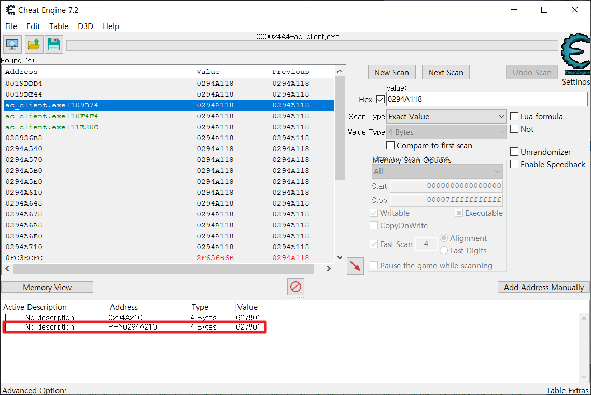Select result address 0294A540
591x395 pixels.
[169, 148]
